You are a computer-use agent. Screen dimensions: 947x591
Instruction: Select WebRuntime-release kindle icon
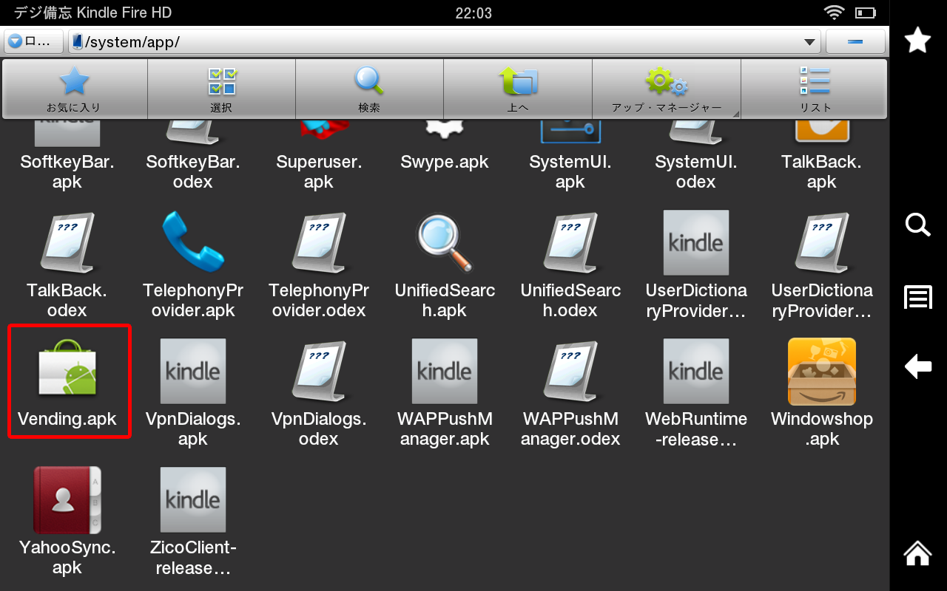click(x=696, y=372)
